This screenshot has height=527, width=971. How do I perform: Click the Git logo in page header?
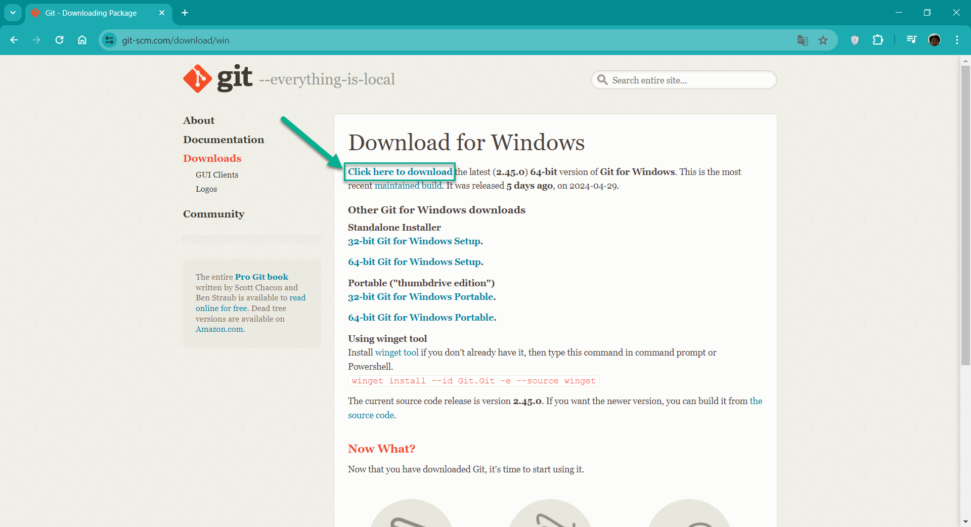217,79
